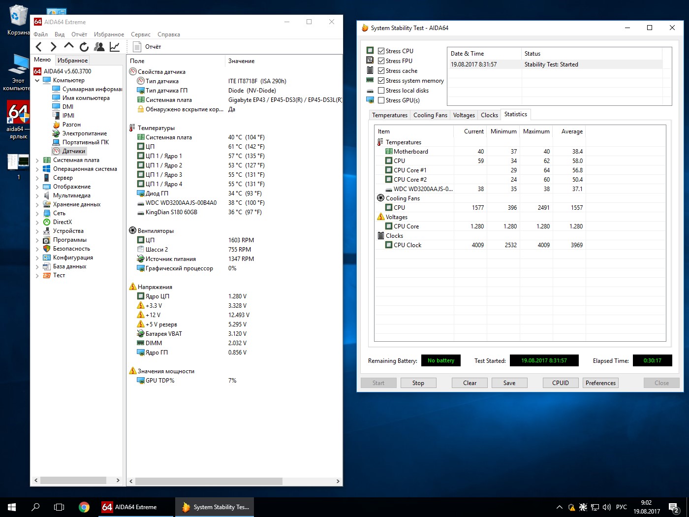Open the aida64 shortcut on desktop
689x517 pixels.
pyautogui.click(x=18, y=120)
